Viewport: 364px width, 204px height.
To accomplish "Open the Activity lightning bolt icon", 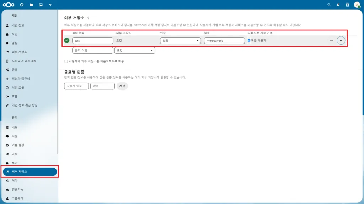I will tap(50, 5).
